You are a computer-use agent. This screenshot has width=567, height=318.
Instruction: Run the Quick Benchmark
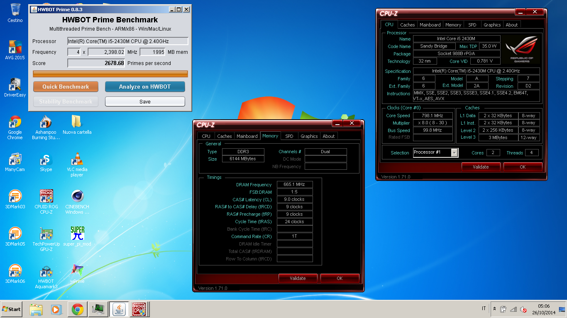66,87
